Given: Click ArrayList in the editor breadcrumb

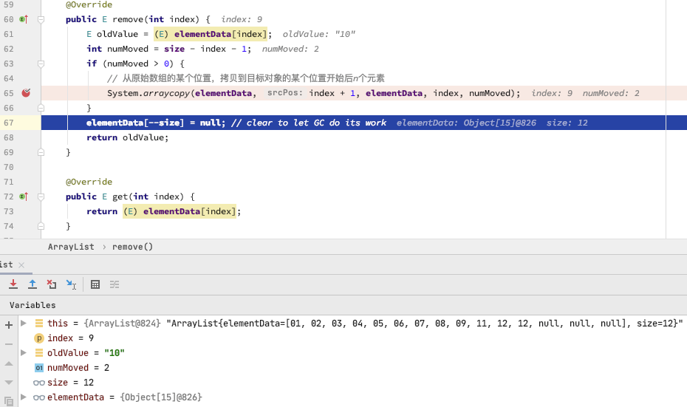Looking at the screenshot, I should pyautogui.click(x=71, y=247).
